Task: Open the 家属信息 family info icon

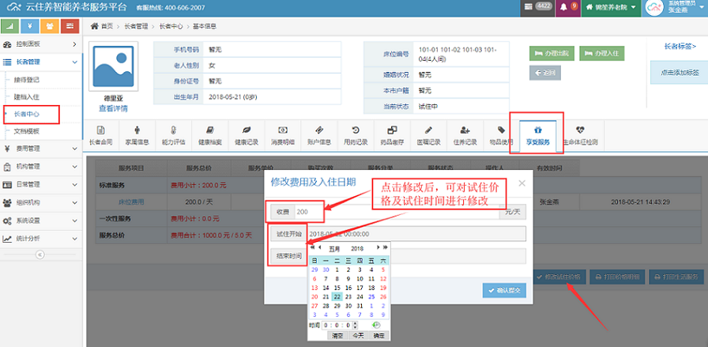Action: coord(137,135)
